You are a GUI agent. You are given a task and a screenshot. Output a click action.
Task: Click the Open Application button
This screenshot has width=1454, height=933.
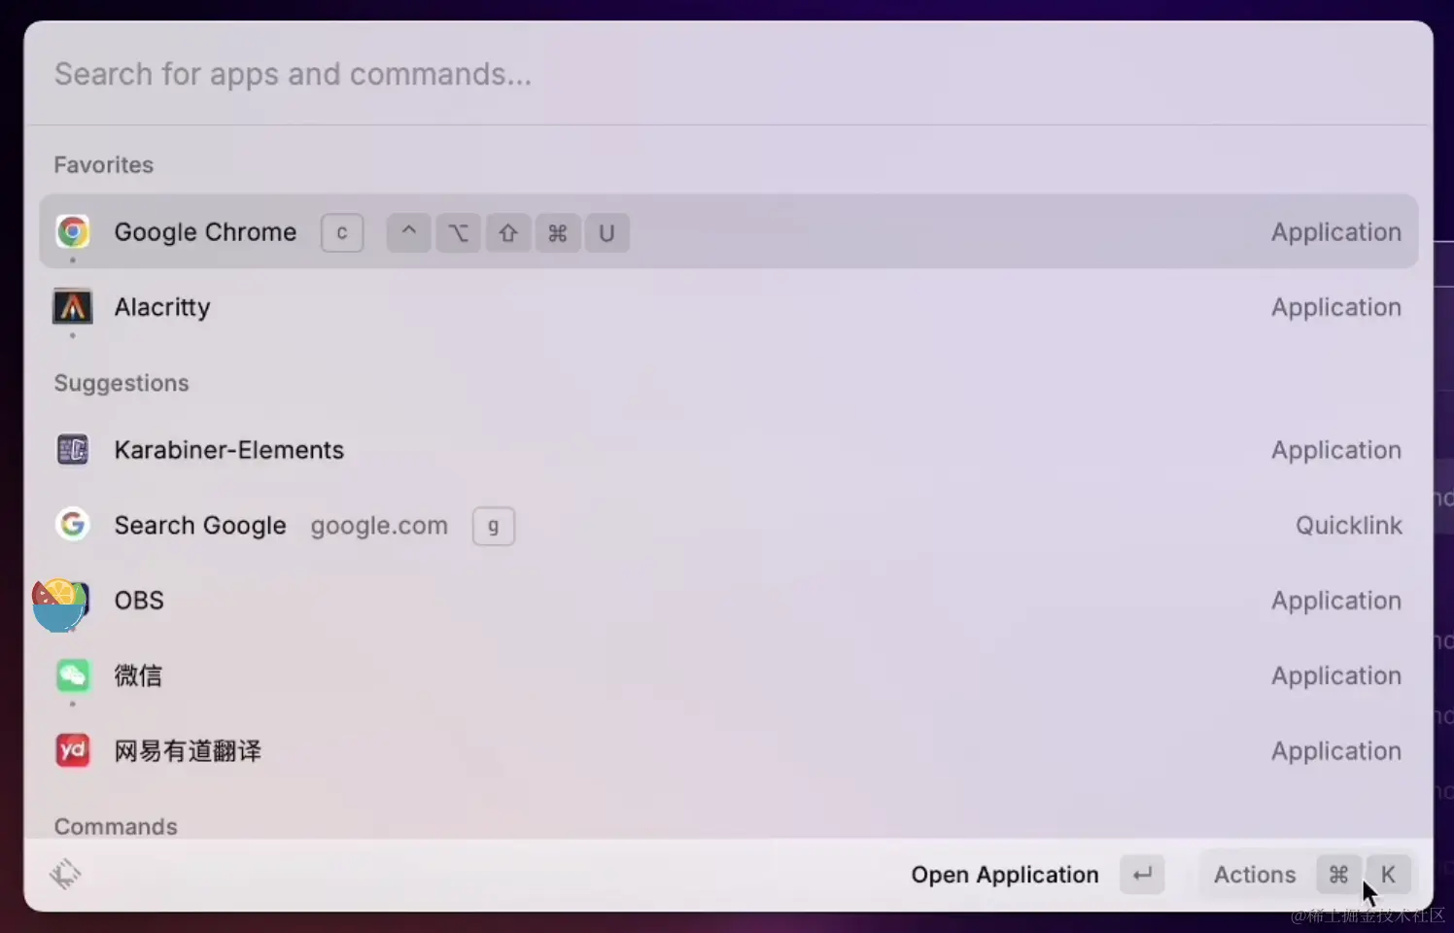point(1038,875)
